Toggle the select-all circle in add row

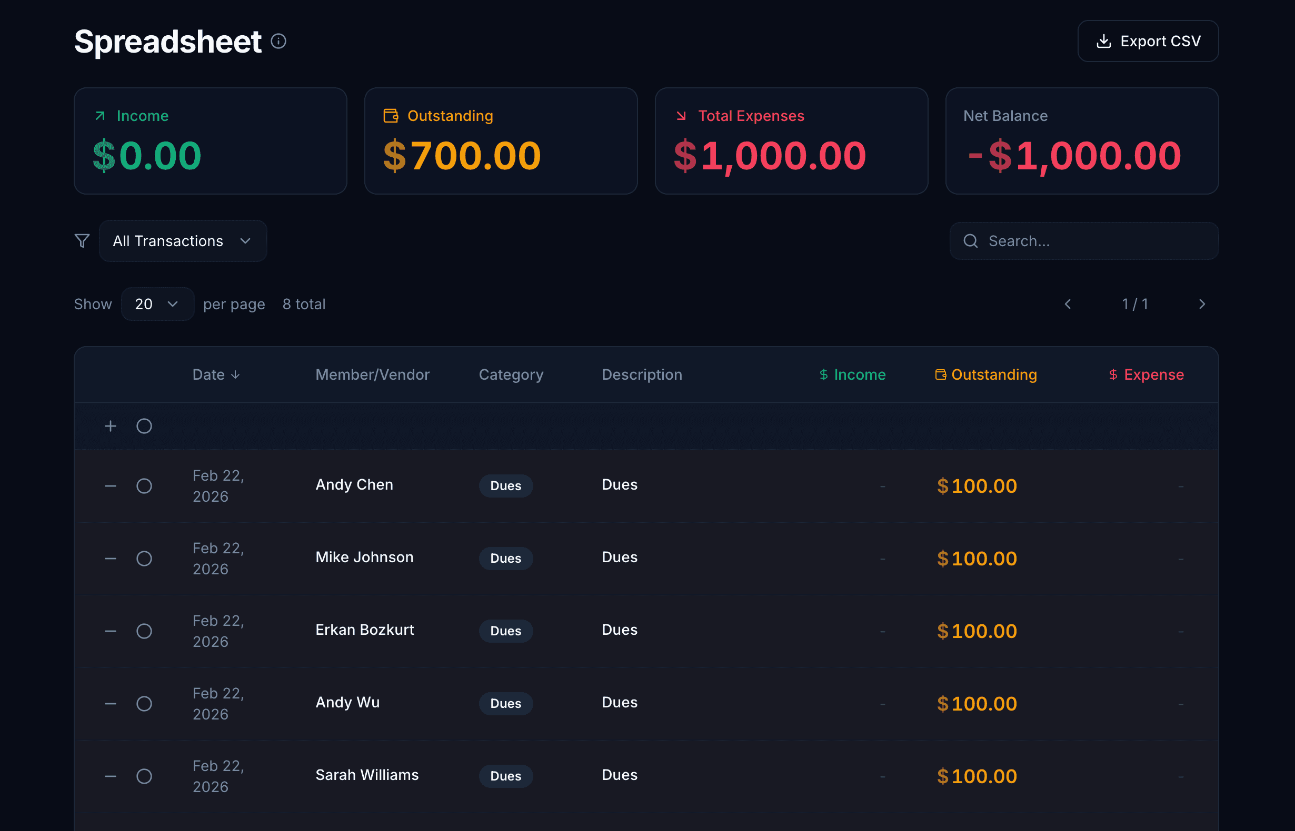coord(144,427)
